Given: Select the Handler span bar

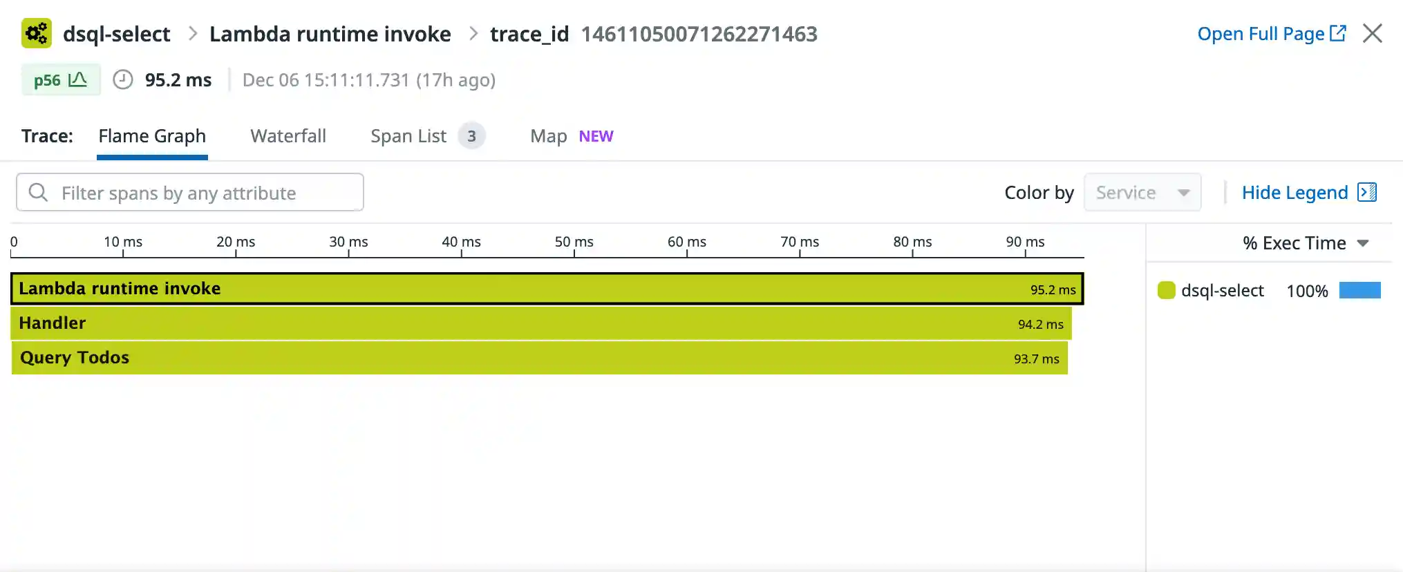Looking at the screenshot, I should click(x=540, y=323).
